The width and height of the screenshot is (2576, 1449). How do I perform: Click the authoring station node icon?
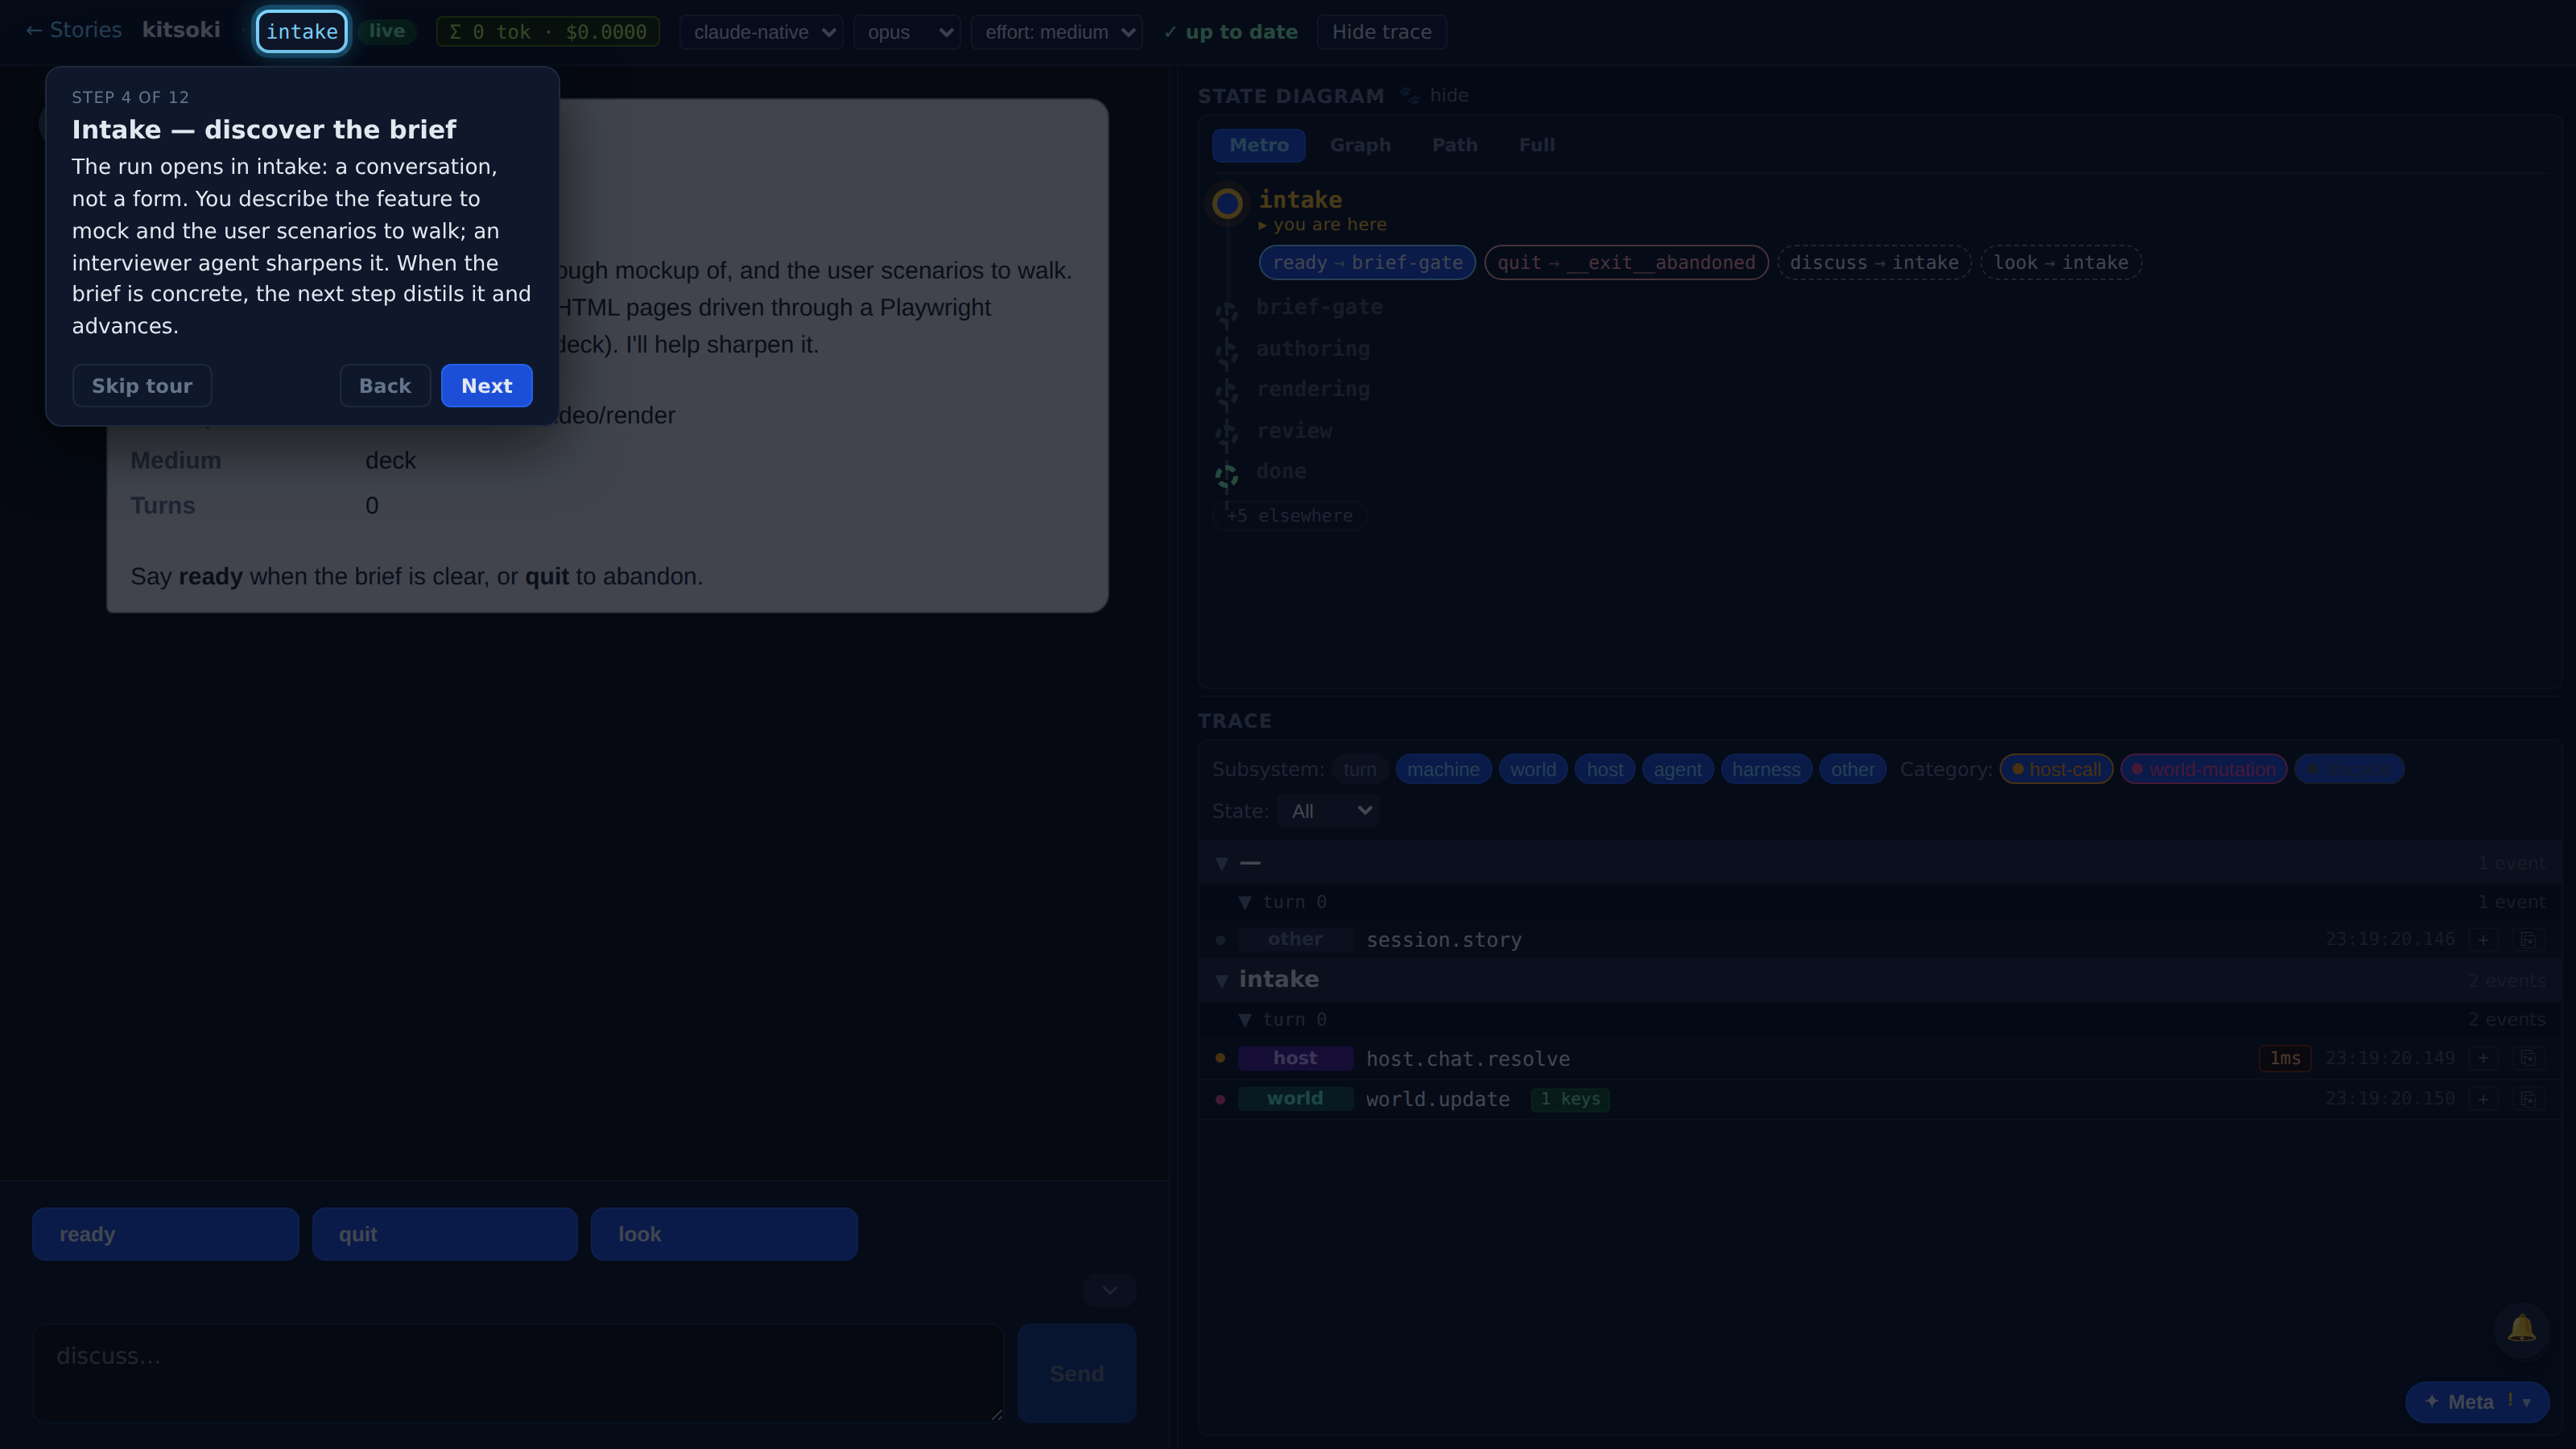click(1227, 353)
